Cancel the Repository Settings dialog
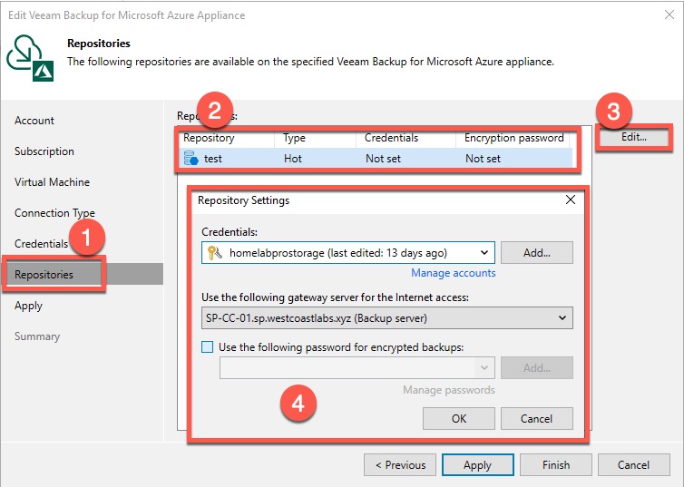 [536, 418]
